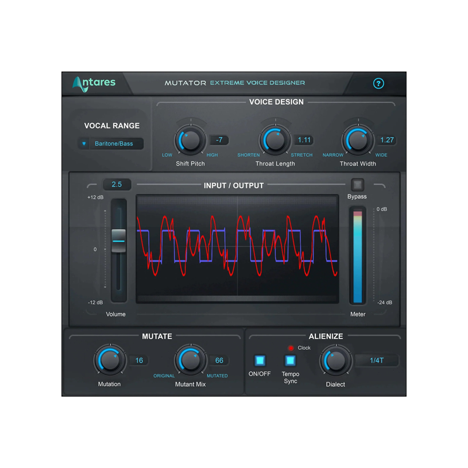The height and width of the screenshot is (468, 468).
Task: Click the STRETCH label
Action: coord(302,155)
